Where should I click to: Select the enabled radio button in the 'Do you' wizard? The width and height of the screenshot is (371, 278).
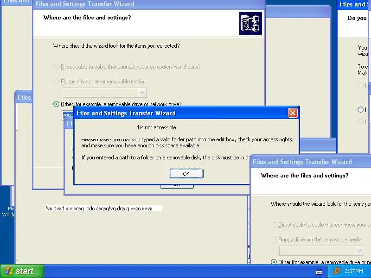pyautogui.click(x=361, y=110)
